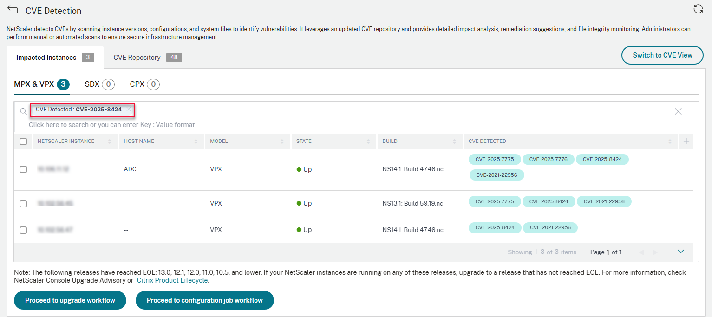Screen dimensions: 712x317
Task: Select all instances checkbox in header
Action: pyautogui.click(x=23, y=142)
